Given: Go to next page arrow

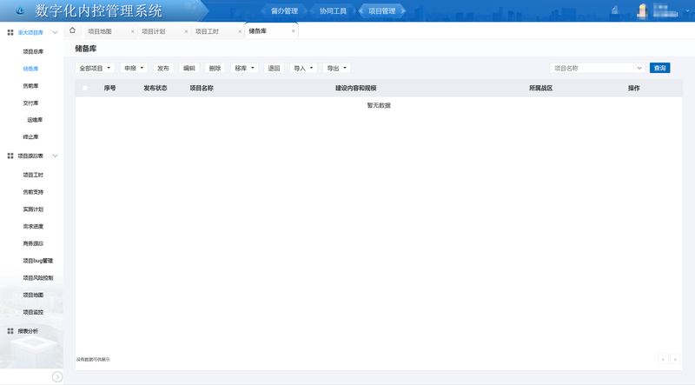Looking at the screenshot, I should click(675, 359).
